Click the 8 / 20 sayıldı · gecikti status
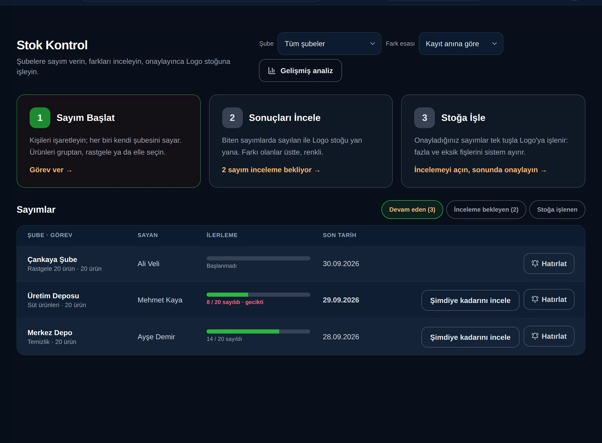This screenshot has height=443, width=602. pos(235,302)
